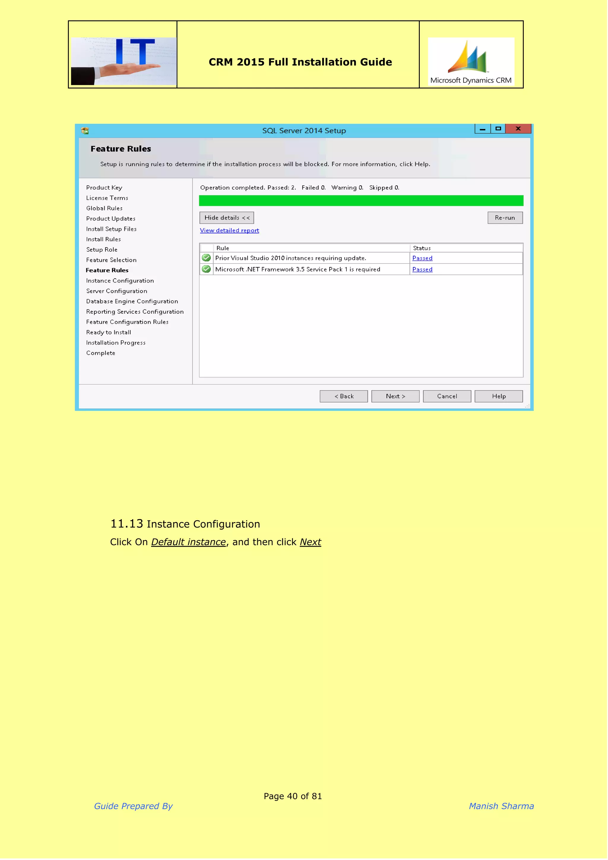Viewport: 608px width, 860px height.
Task: Select Feature Selection step in sidebar
Action: (x=112, y=260)
